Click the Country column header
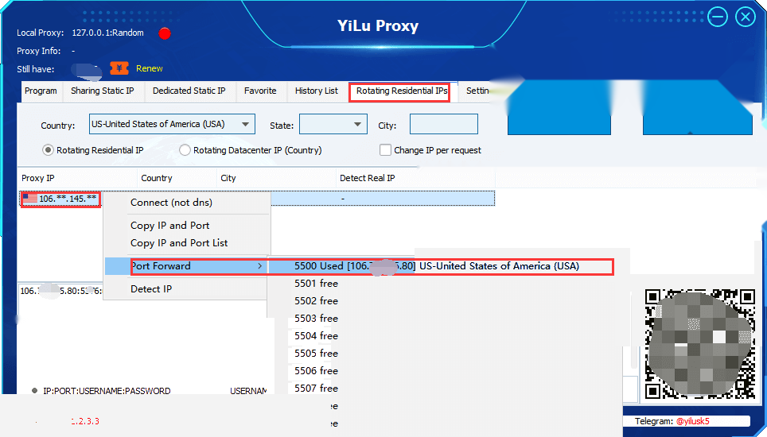 point(177,178)
